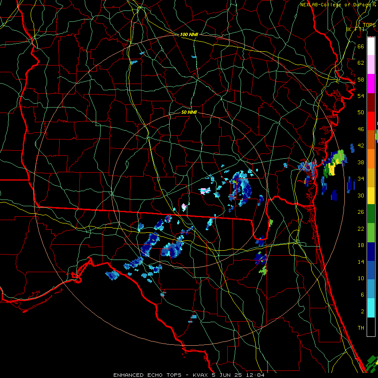Image resolution: width=378 pixels, height=378 pixels.
Task: Click the legend value "22"
Action: 361,229
